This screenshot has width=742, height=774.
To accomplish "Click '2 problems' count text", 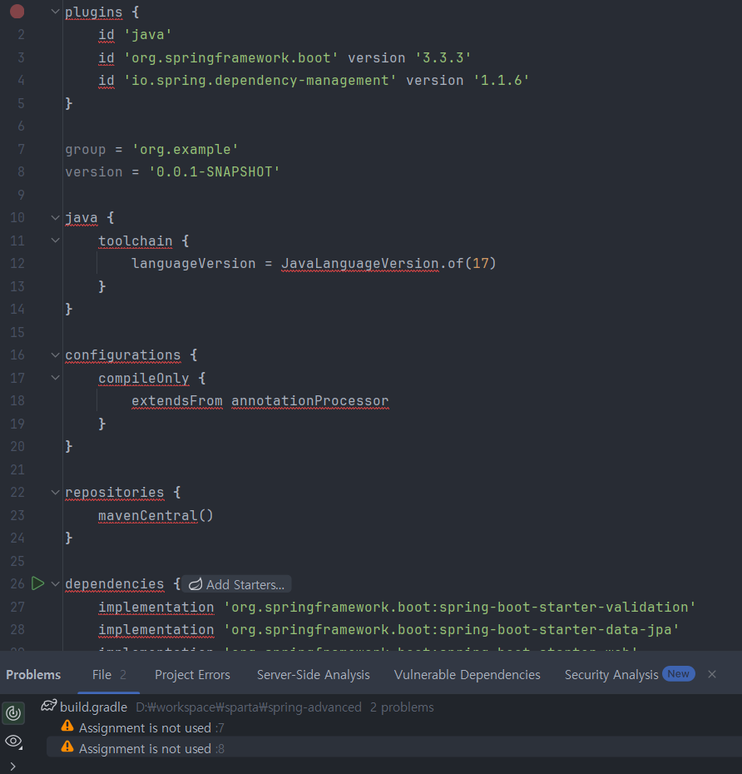I will (x=402, y=707).
